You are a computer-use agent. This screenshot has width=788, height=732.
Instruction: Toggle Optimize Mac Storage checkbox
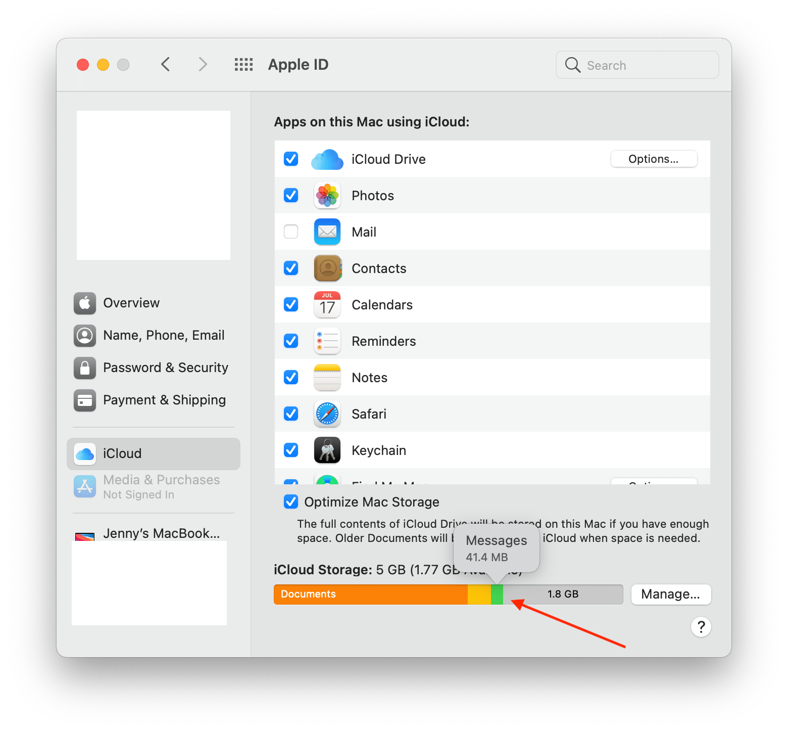291,501
